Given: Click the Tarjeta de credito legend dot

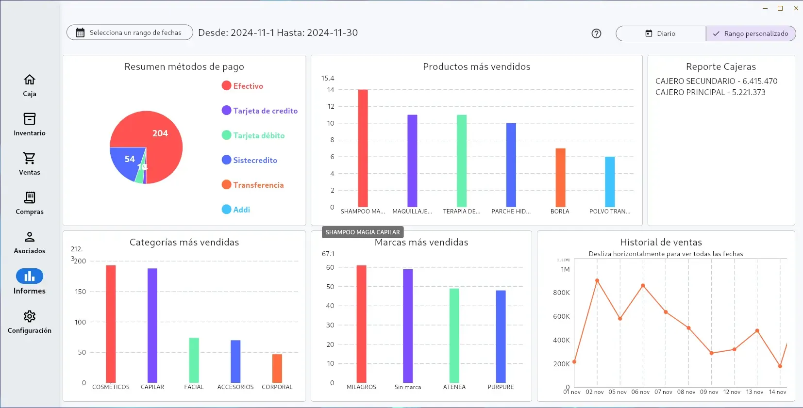Looking at the screenshot, I should 226,110.
